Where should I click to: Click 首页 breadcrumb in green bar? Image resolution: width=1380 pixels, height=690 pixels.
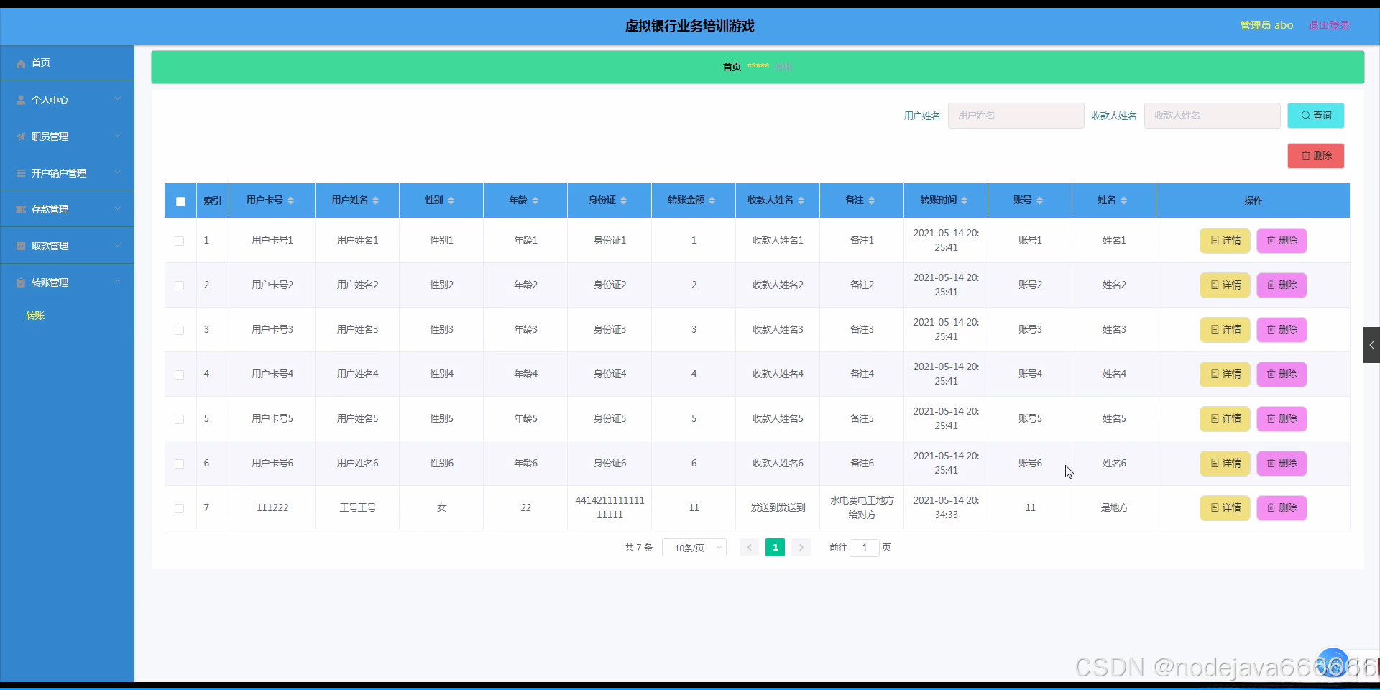click(732, 67)
